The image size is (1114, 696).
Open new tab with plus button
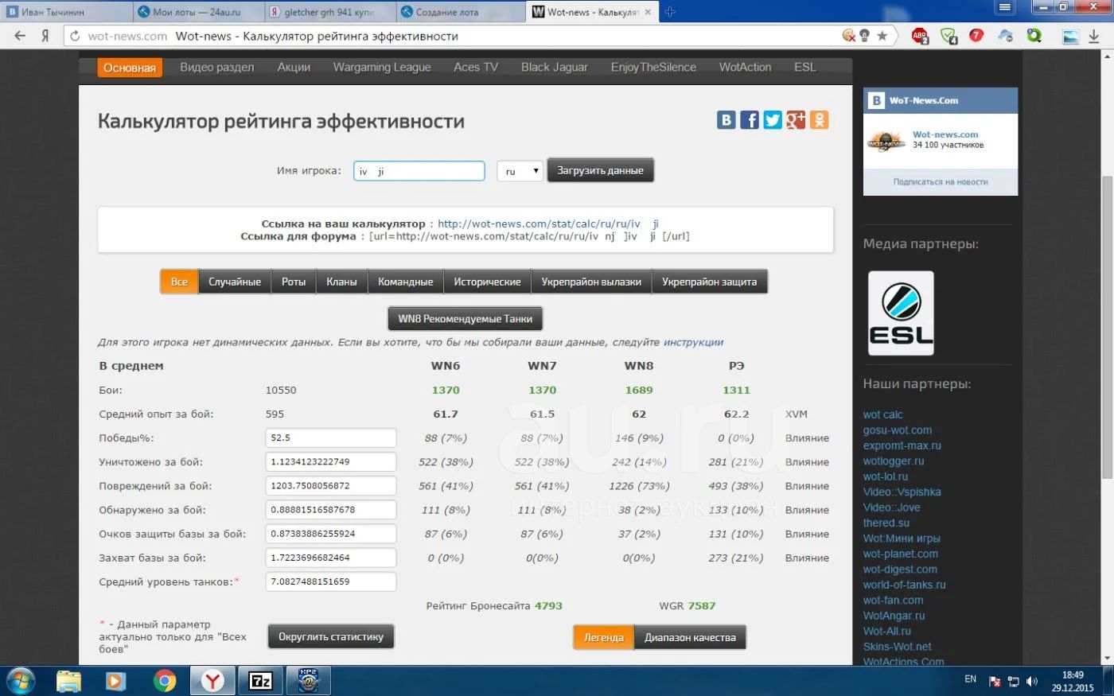669,12
